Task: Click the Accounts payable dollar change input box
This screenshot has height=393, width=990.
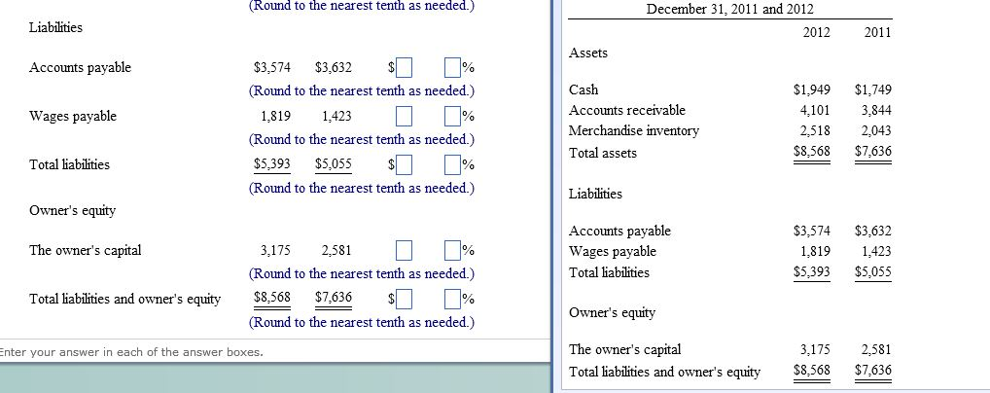Action: pos(406,68)
